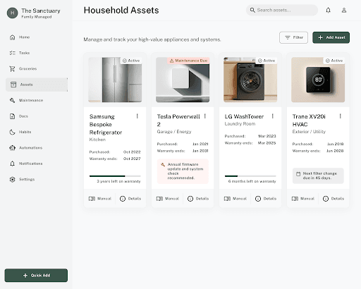Open Settings label in sidebar
This screenshot has height=289, width=361.
27,179
